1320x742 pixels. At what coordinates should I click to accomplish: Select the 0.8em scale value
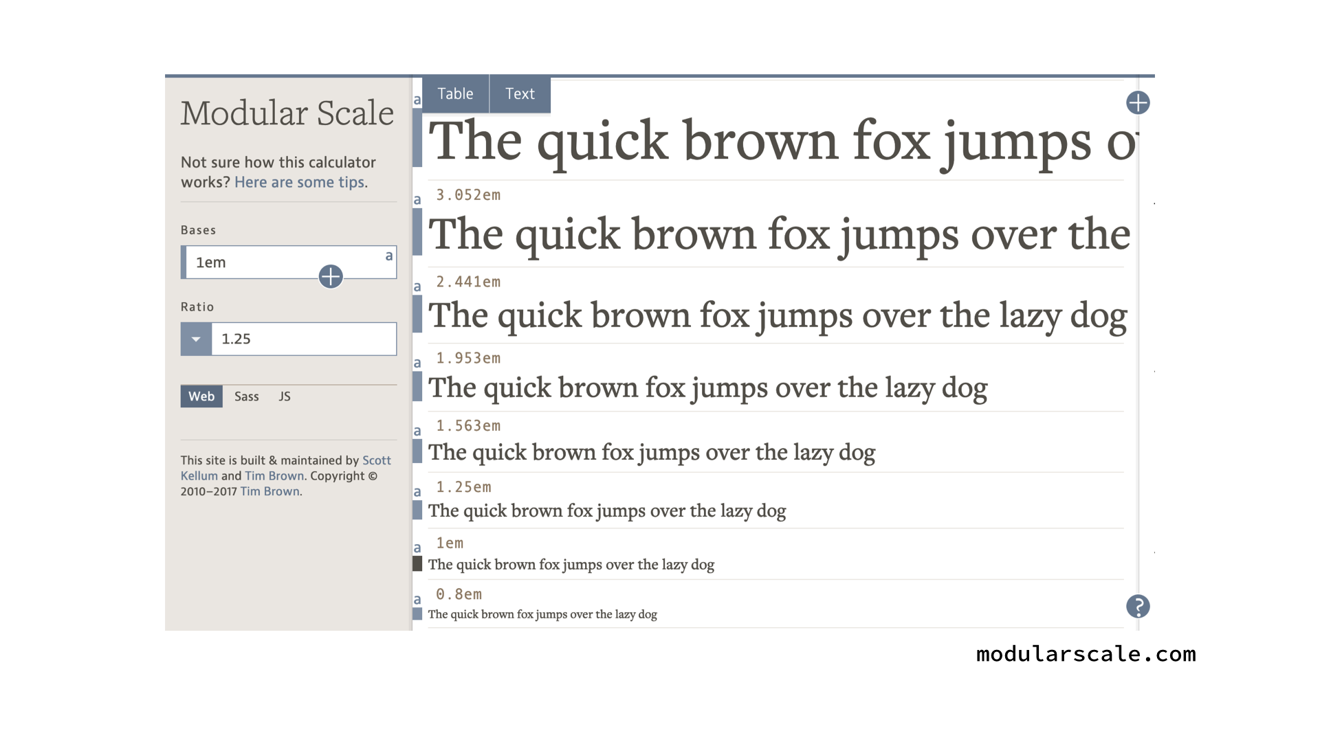459,594
